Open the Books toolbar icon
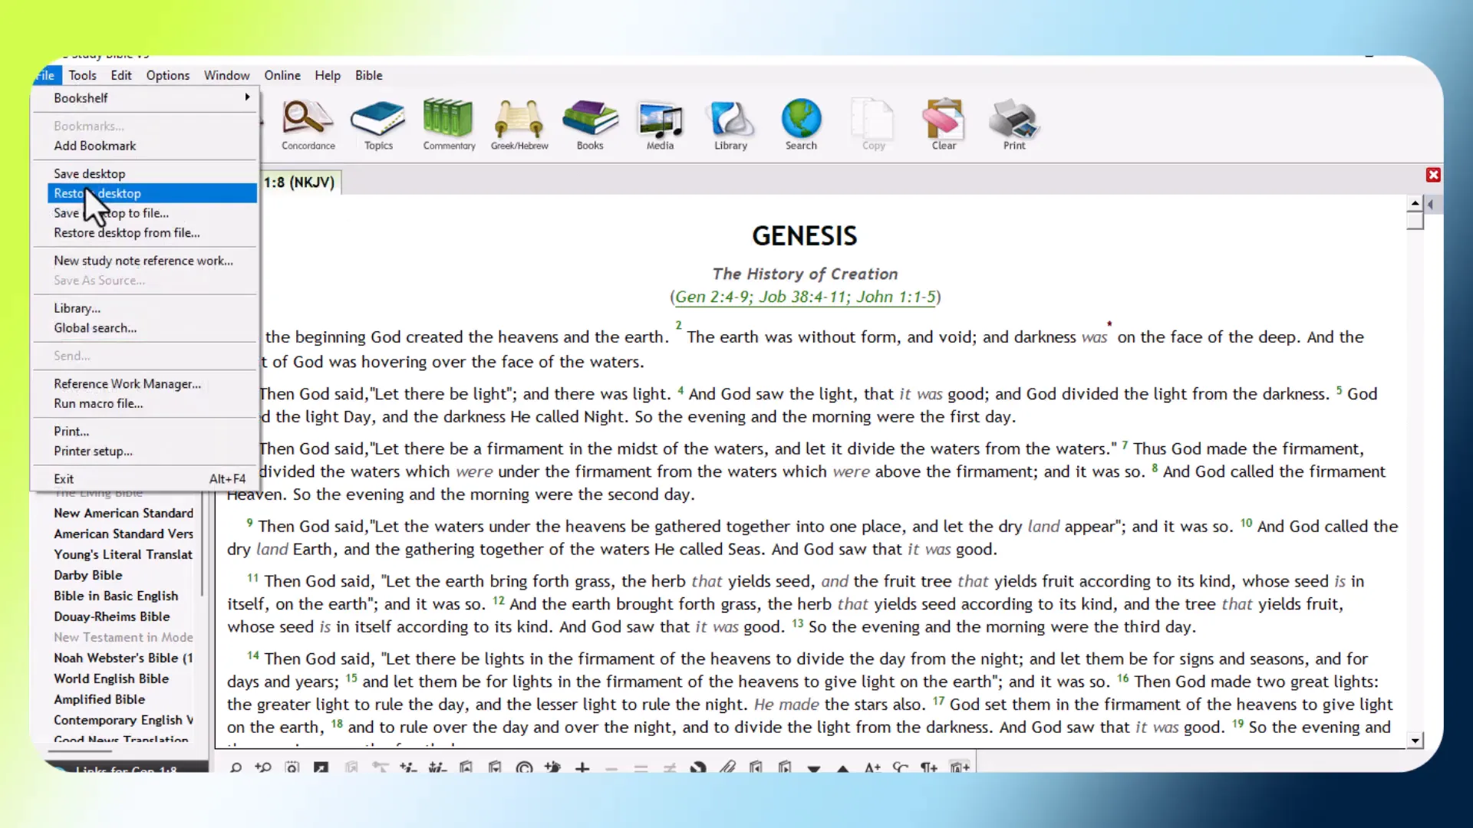1473x828 pixels. click(x=590, y=125)
